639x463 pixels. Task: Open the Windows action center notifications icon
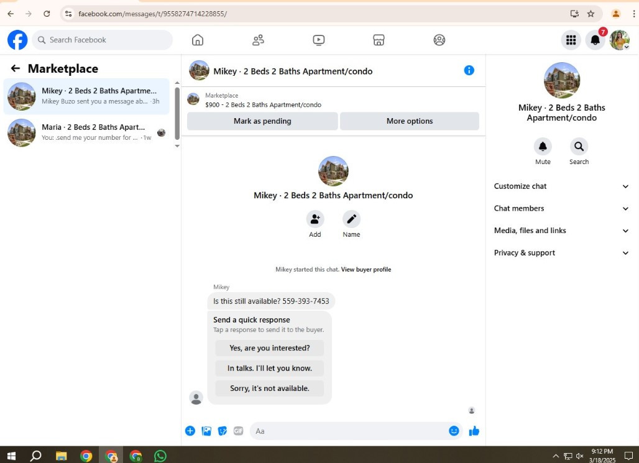point(629,456)
